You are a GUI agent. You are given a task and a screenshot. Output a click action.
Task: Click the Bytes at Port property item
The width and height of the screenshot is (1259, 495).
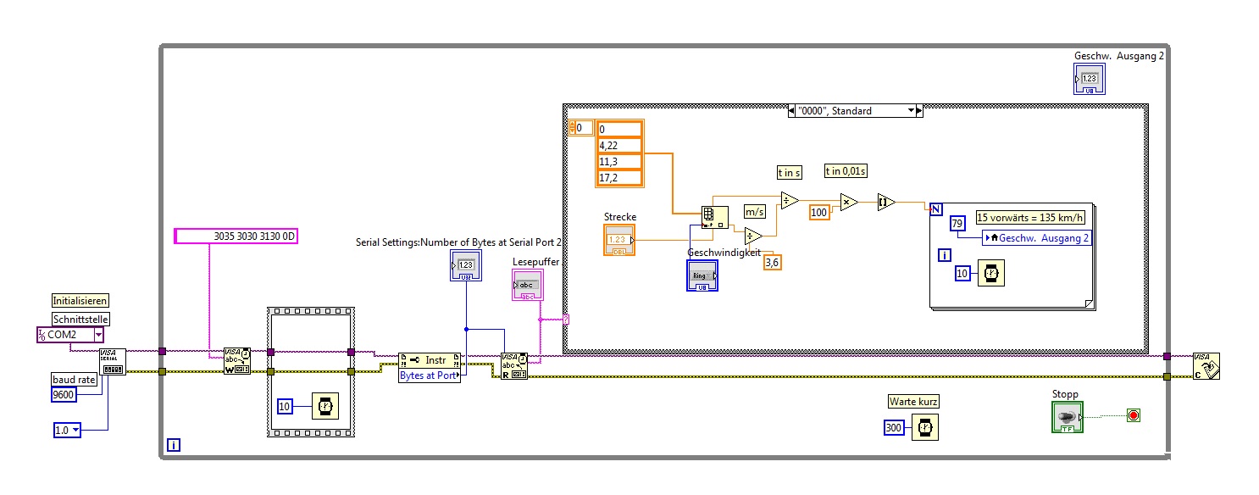point(430,375)
